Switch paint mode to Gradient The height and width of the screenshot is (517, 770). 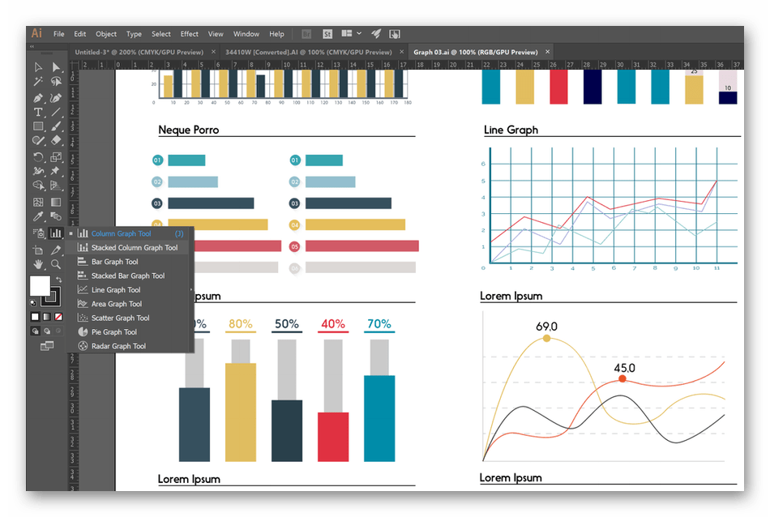46,316
